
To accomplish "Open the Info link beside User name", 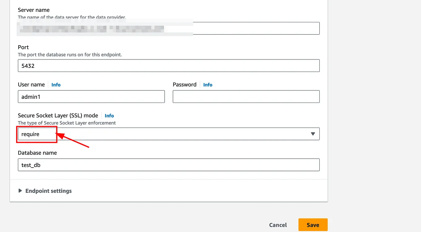I will [x=56, y=85].
